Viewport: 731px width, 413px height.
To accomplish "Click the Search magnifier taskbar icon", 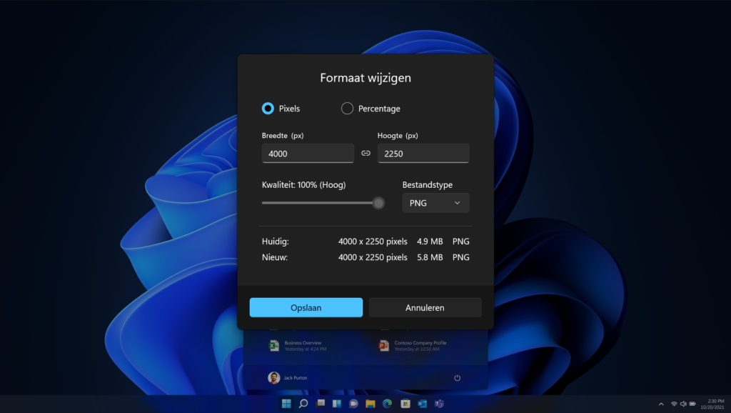I will [x=303, y=404].
